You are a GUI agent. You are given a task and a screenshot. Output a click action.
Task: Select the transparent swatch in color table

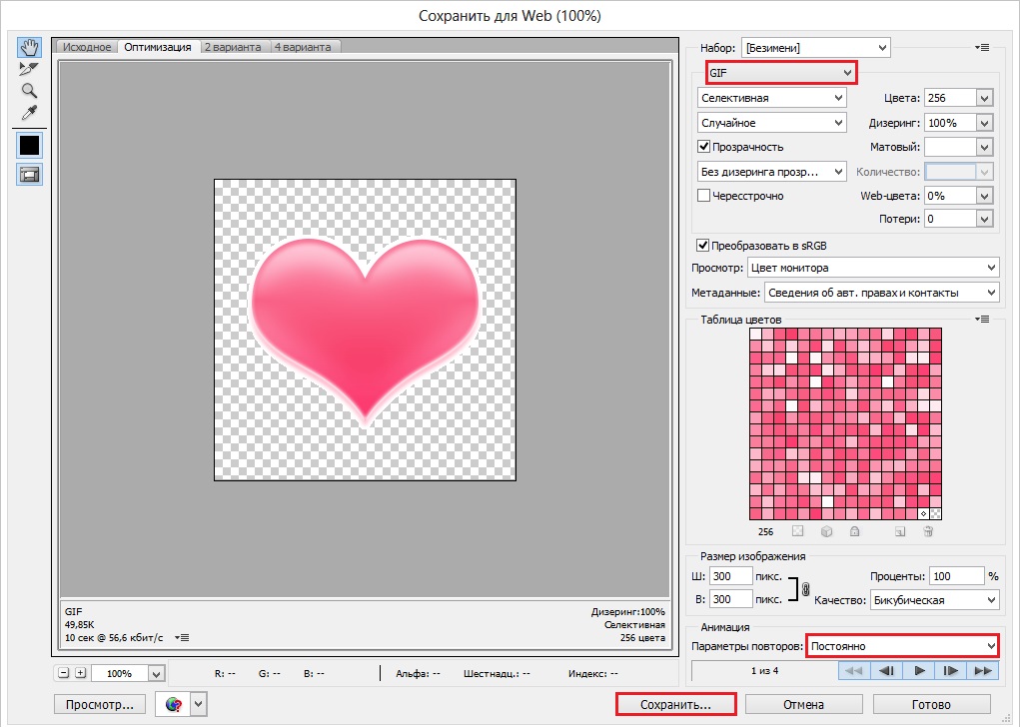935,513
